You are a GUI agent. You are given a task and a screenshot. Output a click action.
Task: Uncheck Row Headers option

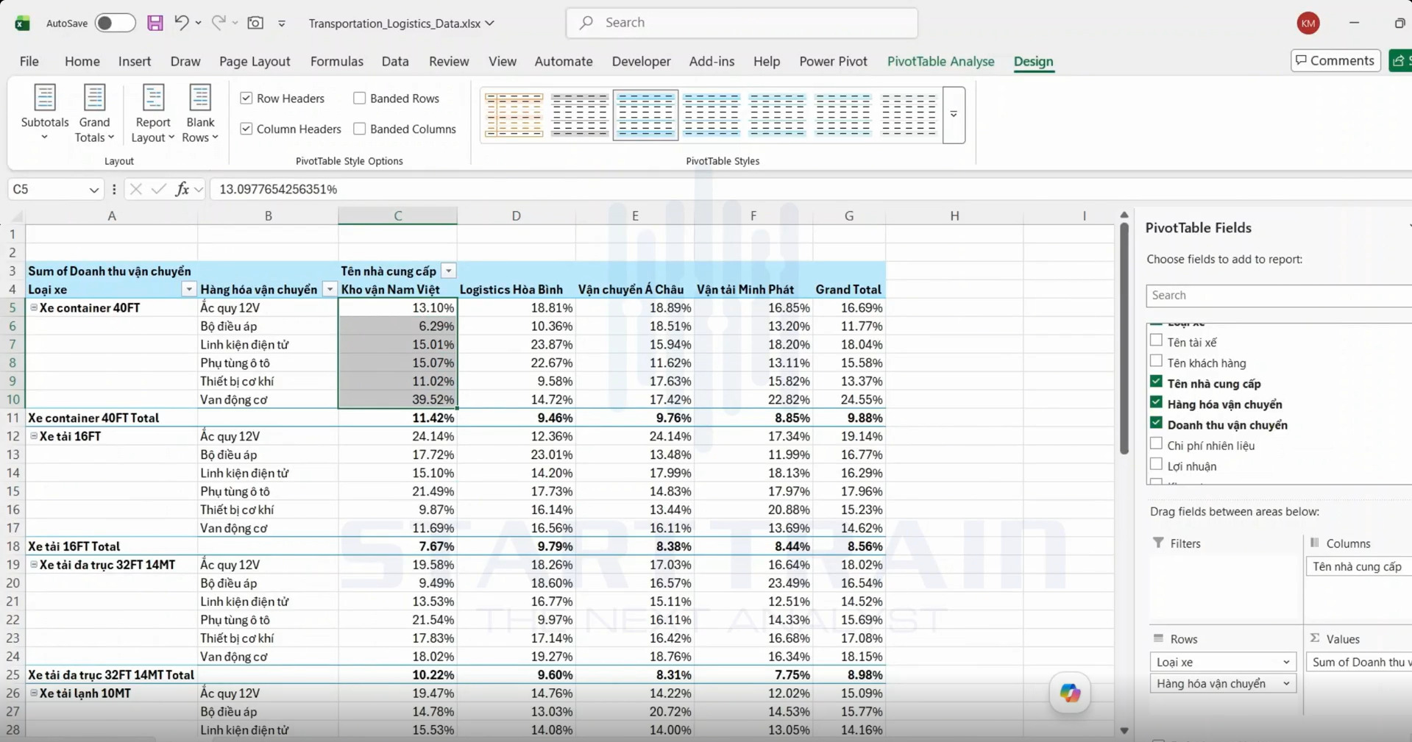click(246, 98)
